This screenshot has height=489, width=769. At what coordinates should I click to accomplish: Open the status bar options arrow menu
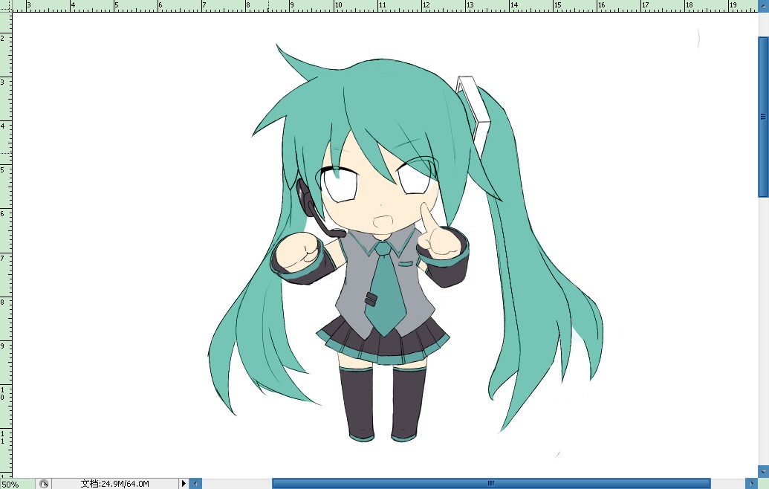pos(184,484)
